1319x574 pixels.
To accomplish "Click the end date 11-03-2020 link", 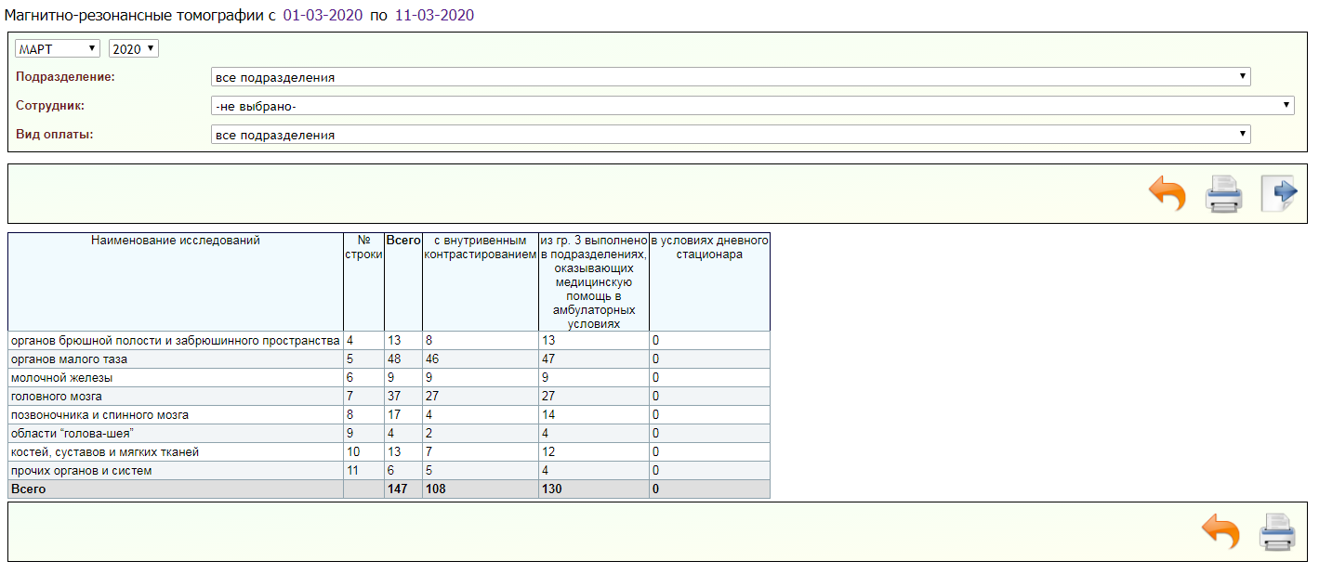I will (x=434, y=15).
